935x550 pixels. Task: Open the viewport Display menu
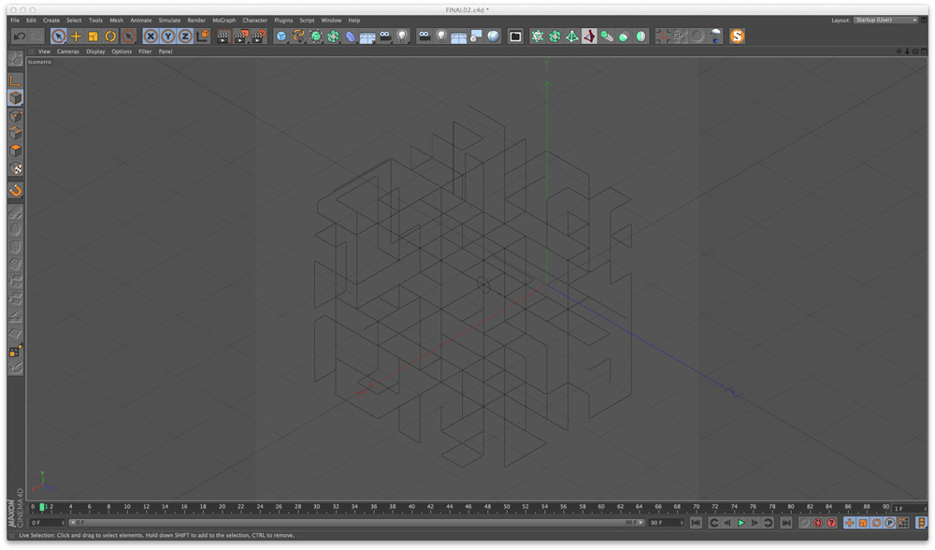pyautogui.click(x=95, y=51)
